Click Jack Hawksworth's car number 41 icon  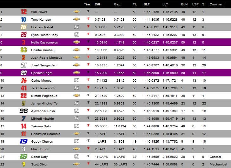23,88
